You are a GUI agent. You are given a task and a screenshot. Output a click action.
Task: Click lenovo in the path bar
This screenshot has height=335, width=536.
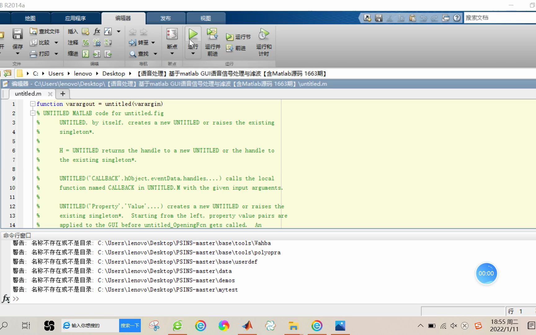(x=83, y=74)
